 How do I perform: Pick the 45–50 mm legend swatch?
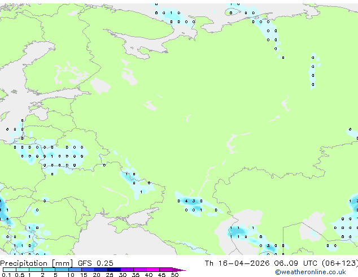pyautogui.click(x=166, y=270)
